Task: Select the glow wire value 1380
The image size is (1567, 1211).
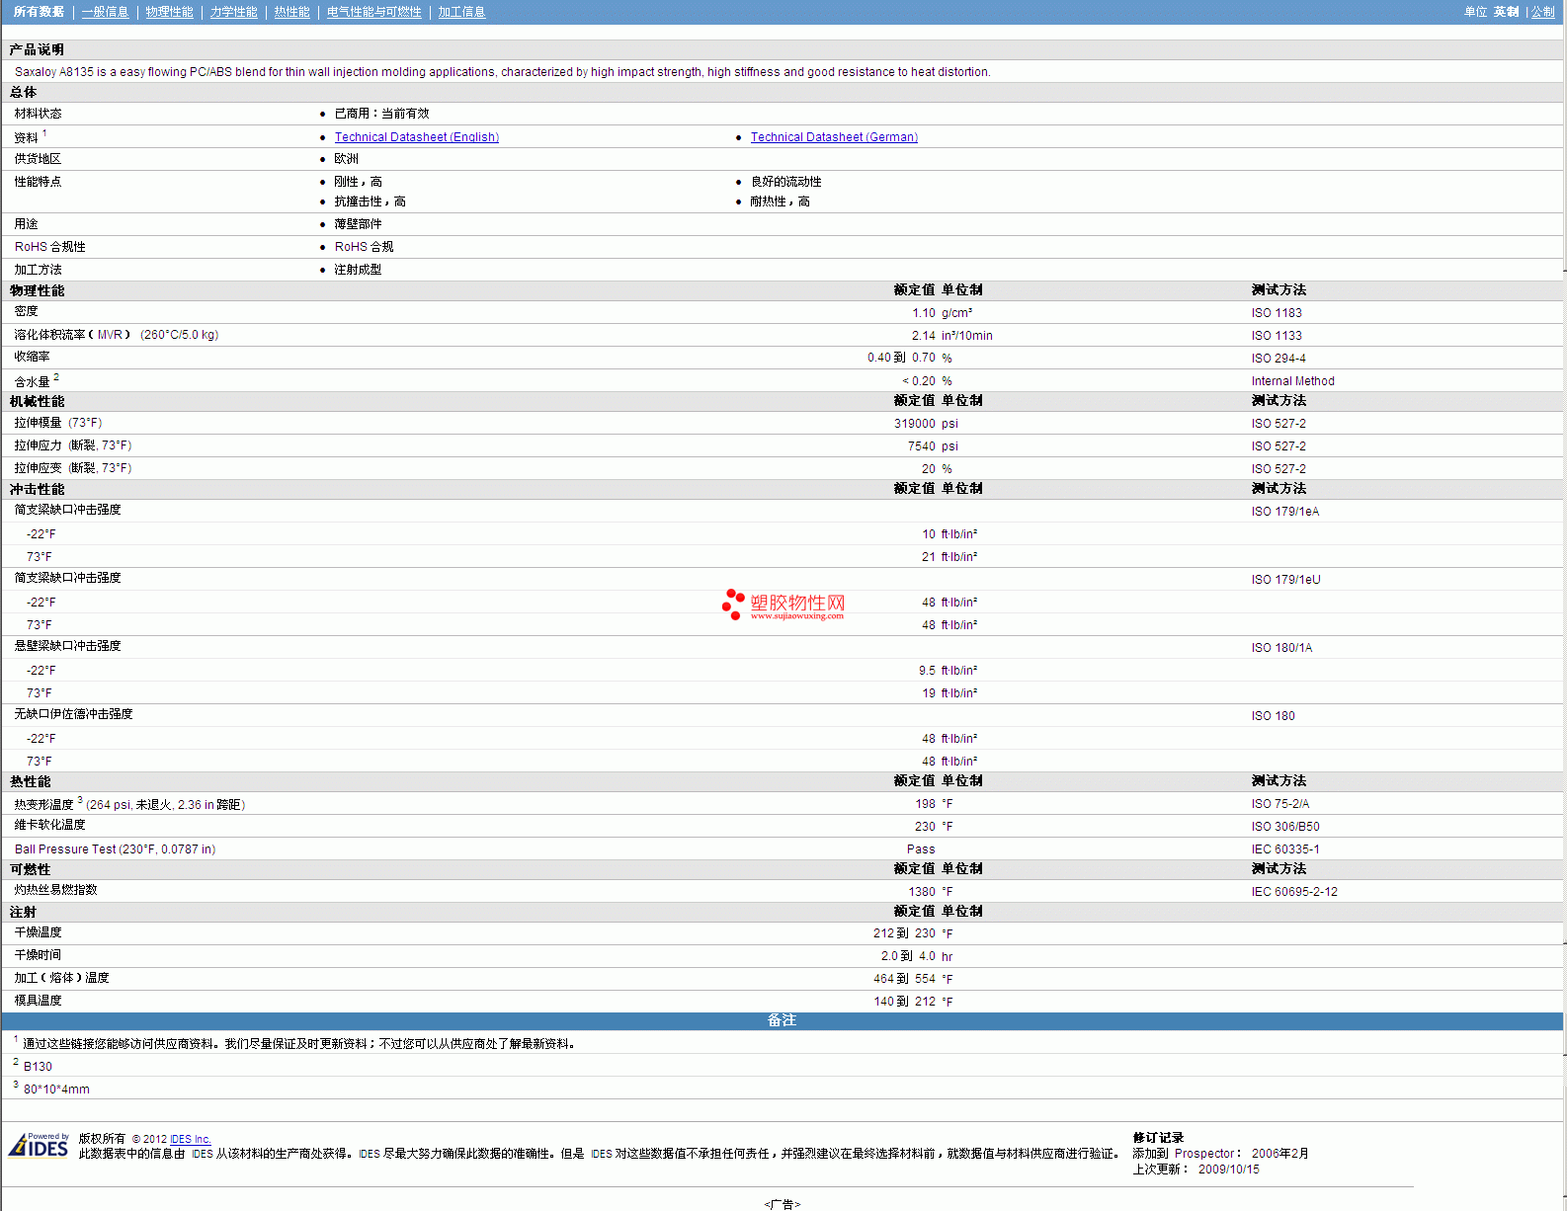Action: 922,892
